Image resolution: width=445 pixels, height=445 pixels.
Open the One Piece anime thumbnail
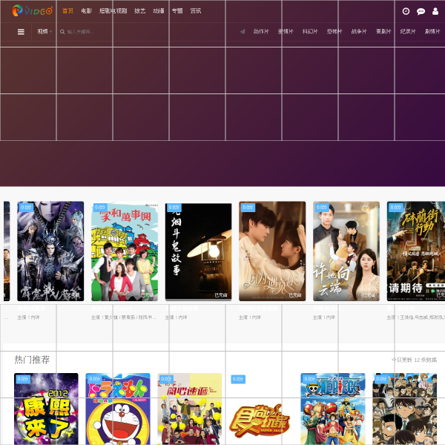(333, 409)
